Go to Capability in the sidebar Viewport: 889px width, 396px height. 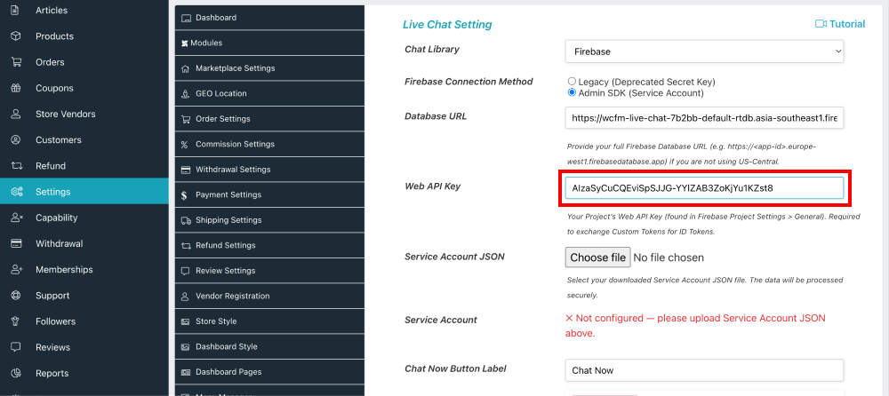tap(57, 218)
